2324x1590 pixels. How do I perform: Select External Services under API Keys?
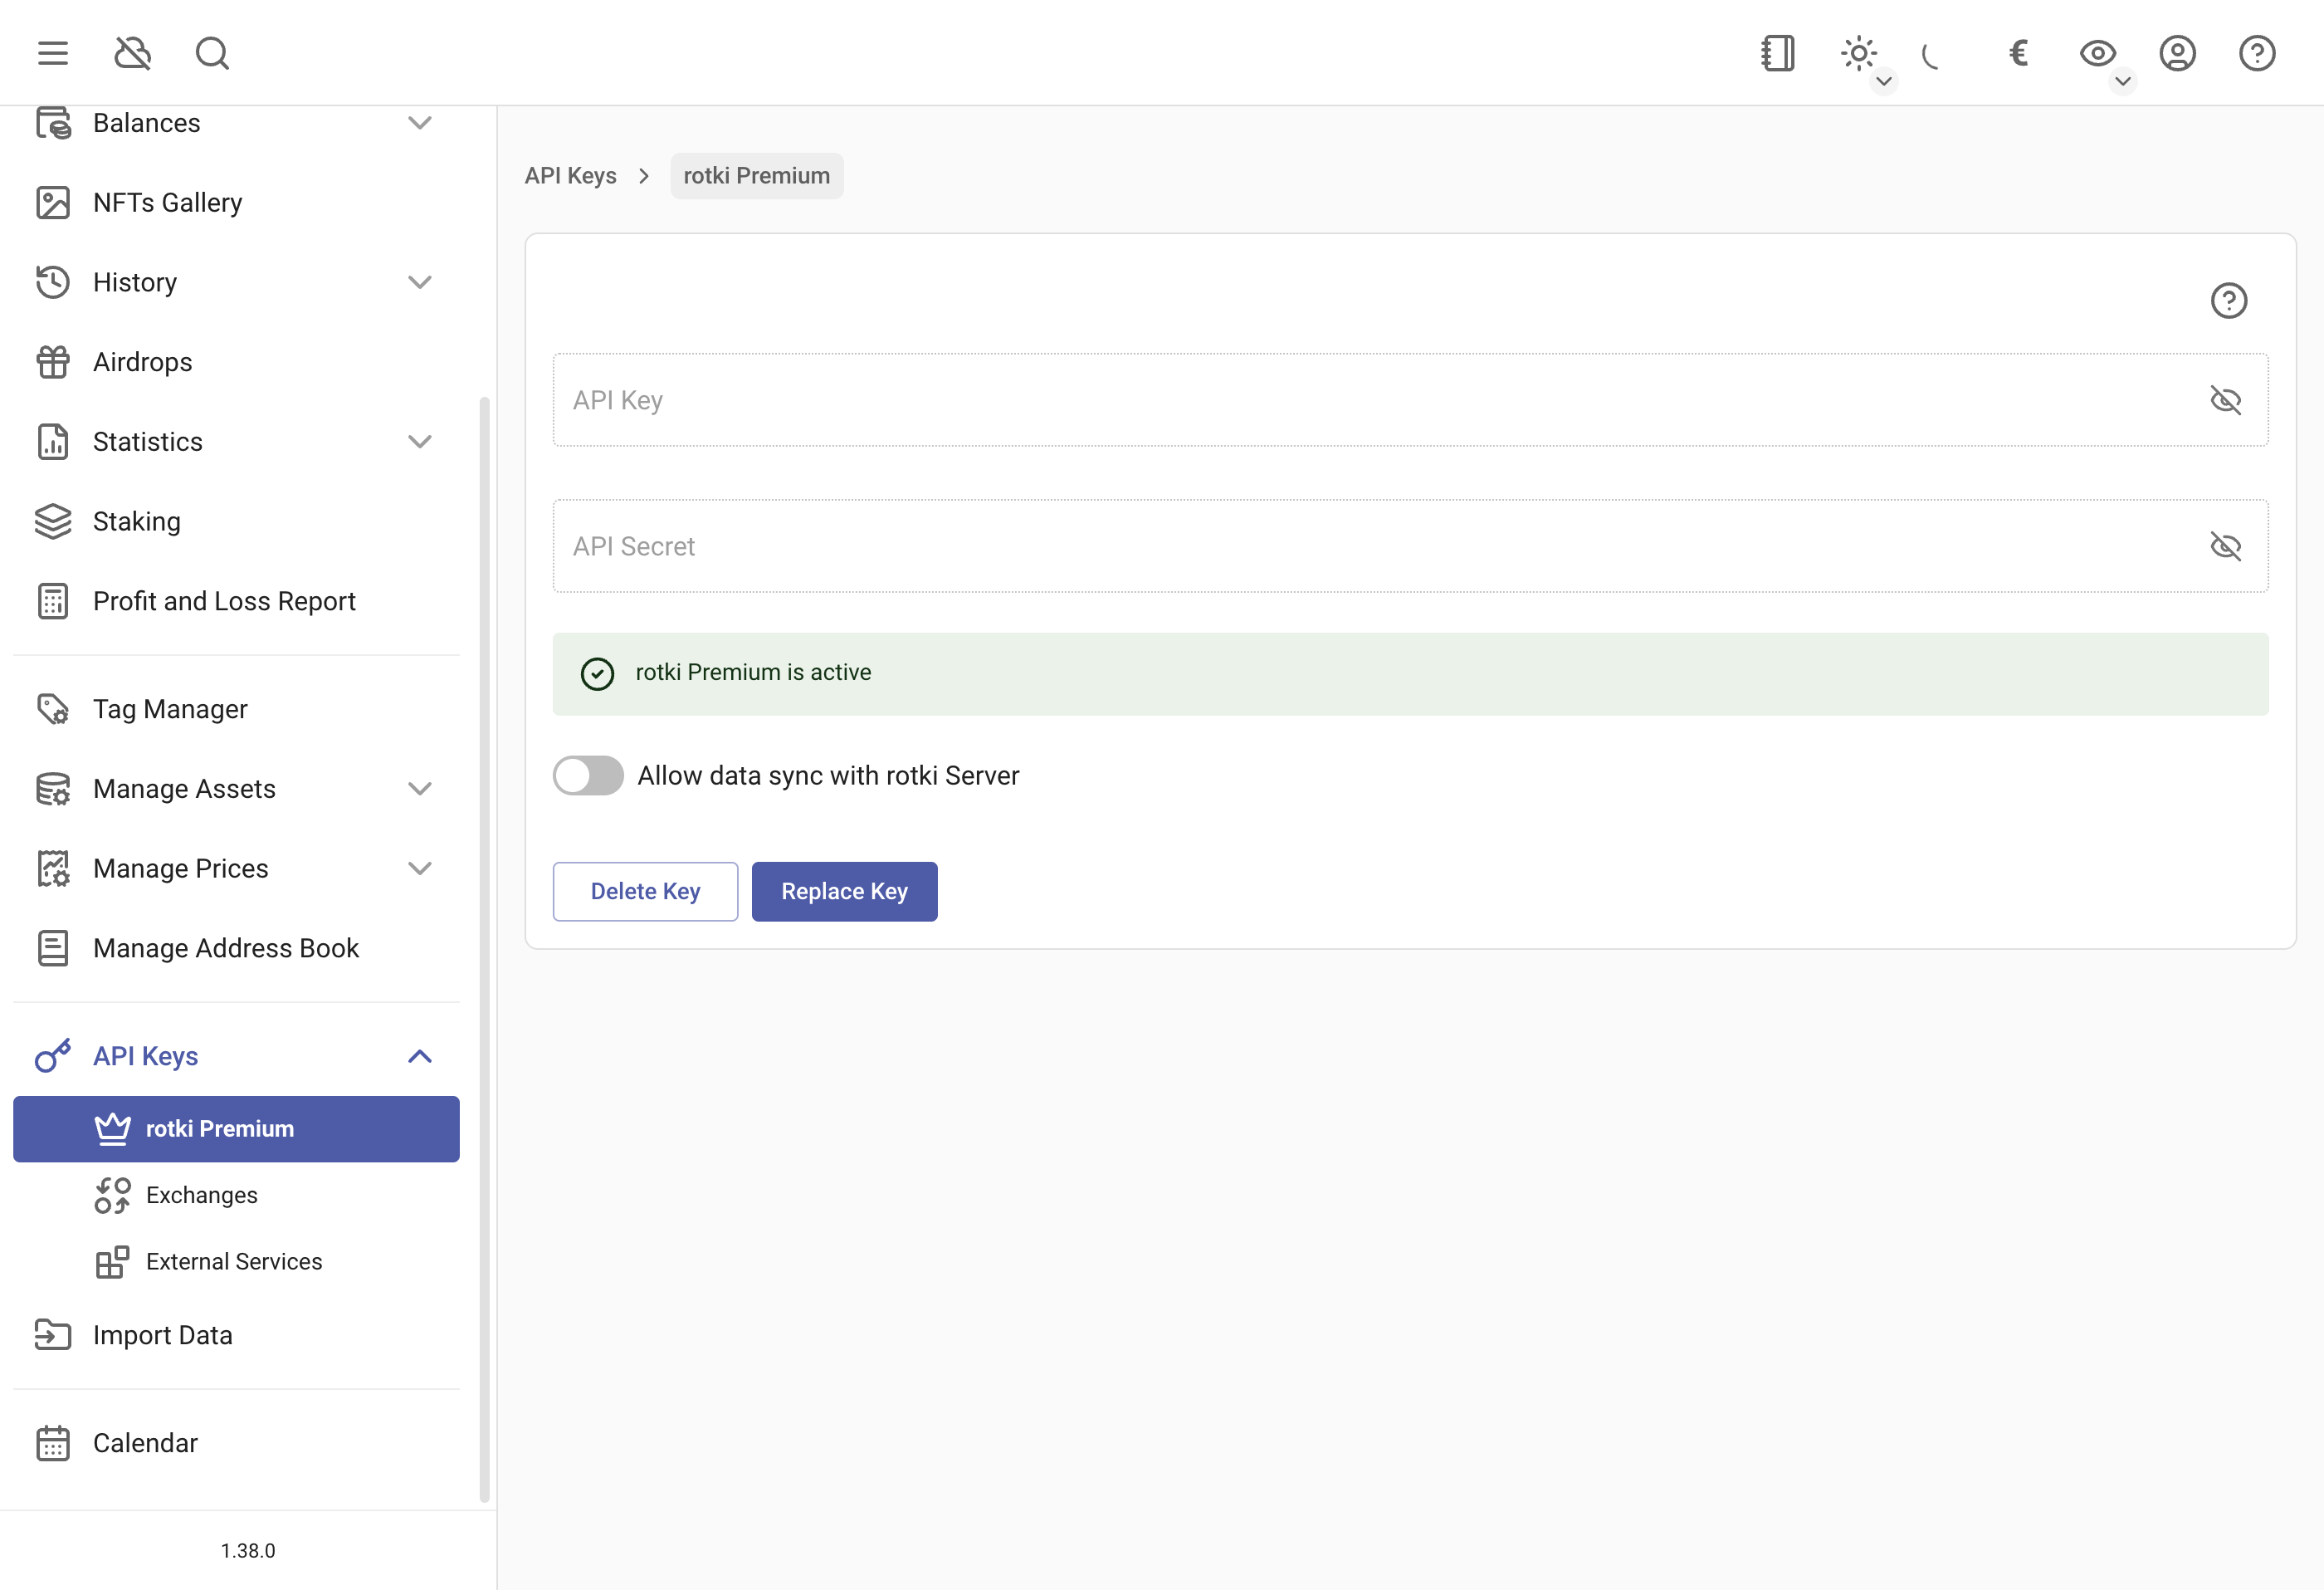(x=236, y=1262)
